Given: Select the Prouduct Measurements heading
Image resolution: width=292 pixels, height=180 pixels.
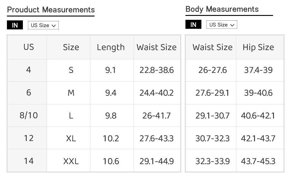Looking at the screenshot, I should tap(51, 10).
